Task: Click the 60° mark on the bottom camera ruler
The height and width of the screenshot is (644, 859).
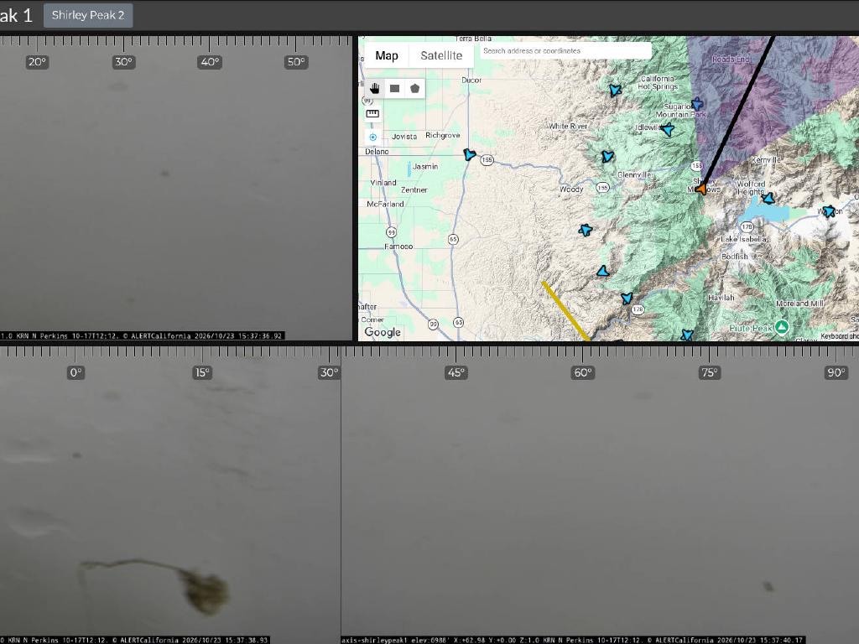Action: point(582,373)
